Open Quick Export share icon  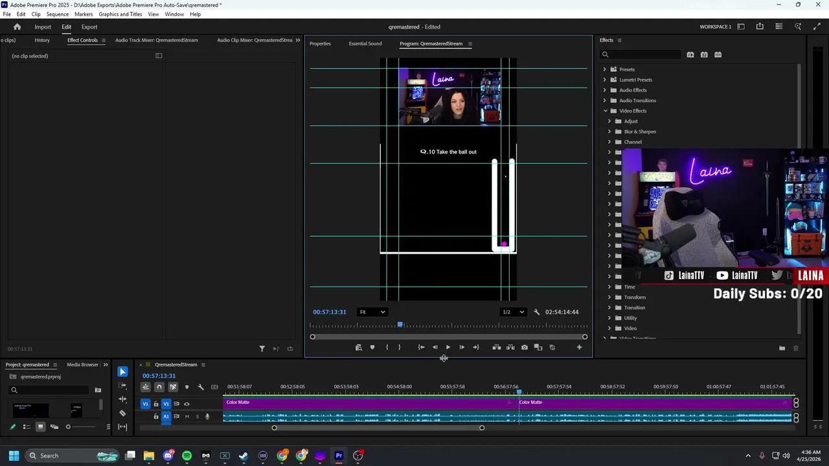click(x=760, y=27)
